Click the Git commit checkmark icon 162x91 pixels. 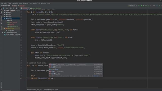point(159,6)
